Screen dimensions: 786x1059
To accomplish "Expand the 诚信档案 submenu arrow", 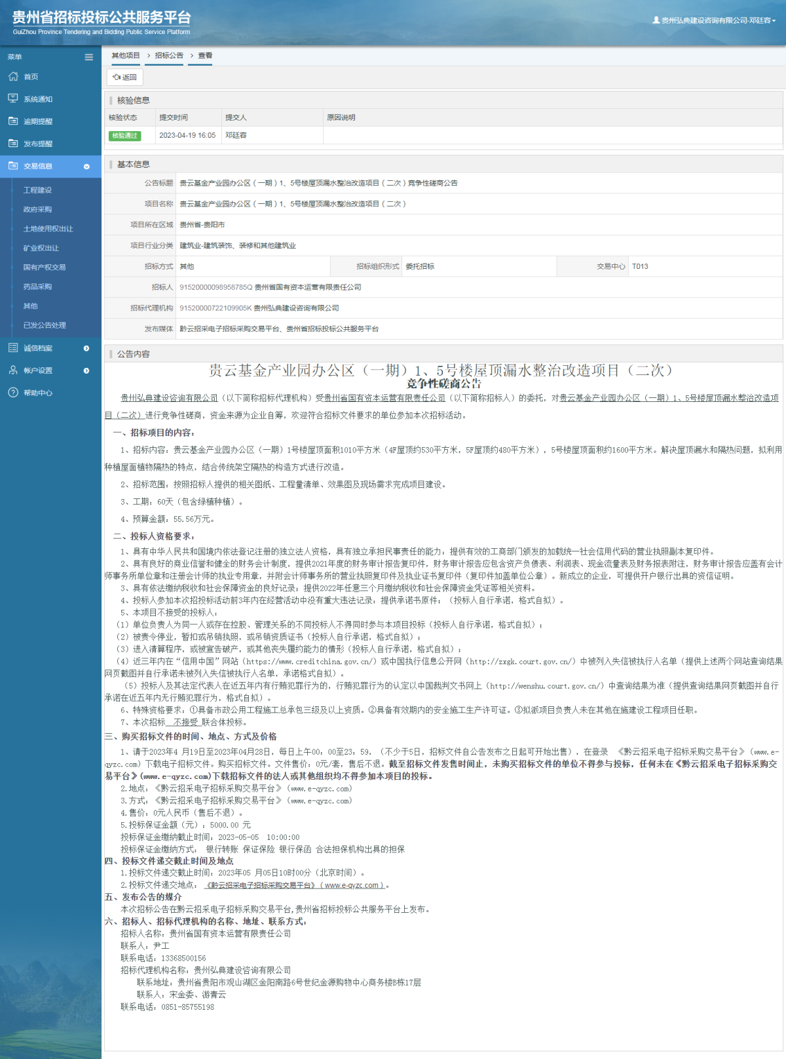I will click(86, 348).
